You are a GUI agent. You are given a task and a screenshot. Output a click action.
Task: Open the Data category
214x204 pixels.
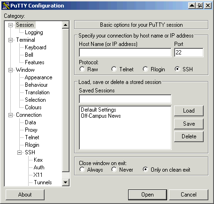click(x=31, y=122)
